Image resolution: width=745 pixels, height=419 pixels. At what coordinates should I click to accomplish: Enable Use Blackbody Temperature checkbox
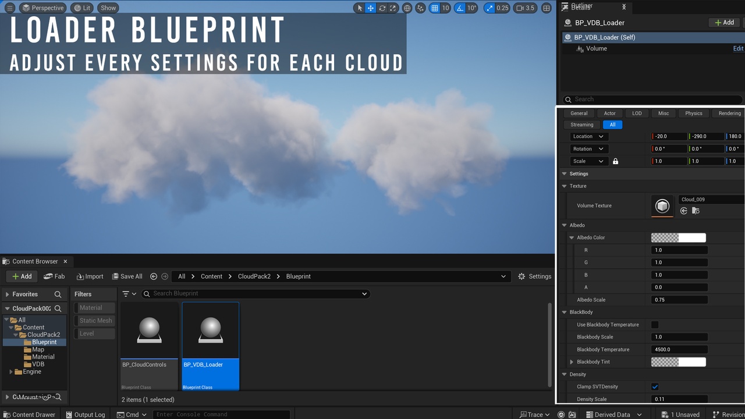point(655,325)
